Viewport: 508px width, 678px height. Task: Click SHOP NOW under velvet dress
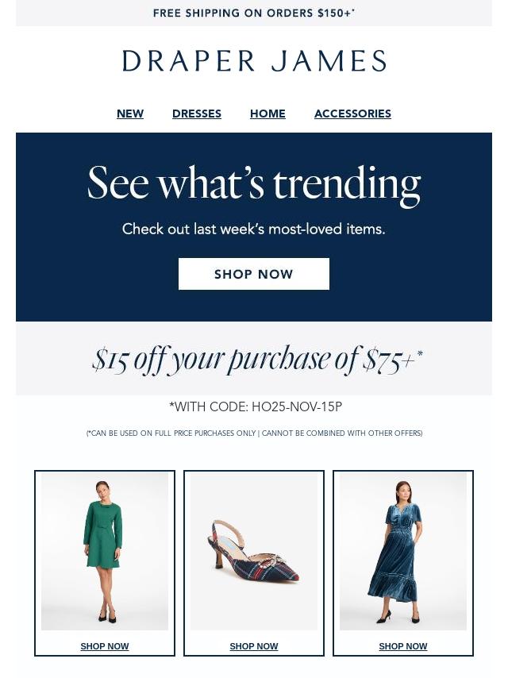pos(403,646)
